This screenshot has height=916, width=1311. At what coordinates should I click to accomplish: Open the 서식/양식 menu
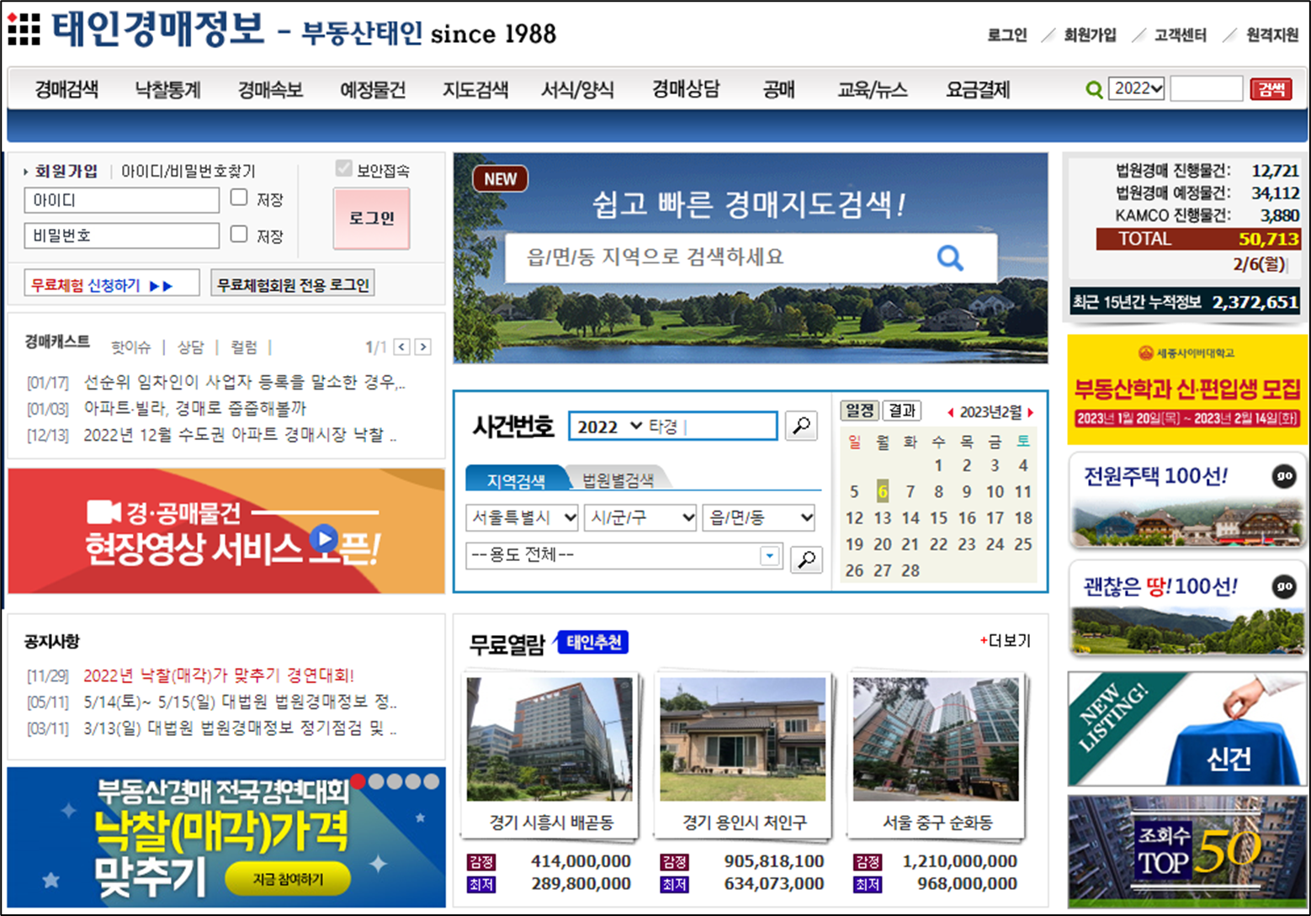pyautogui.click(x=577, y=89)
